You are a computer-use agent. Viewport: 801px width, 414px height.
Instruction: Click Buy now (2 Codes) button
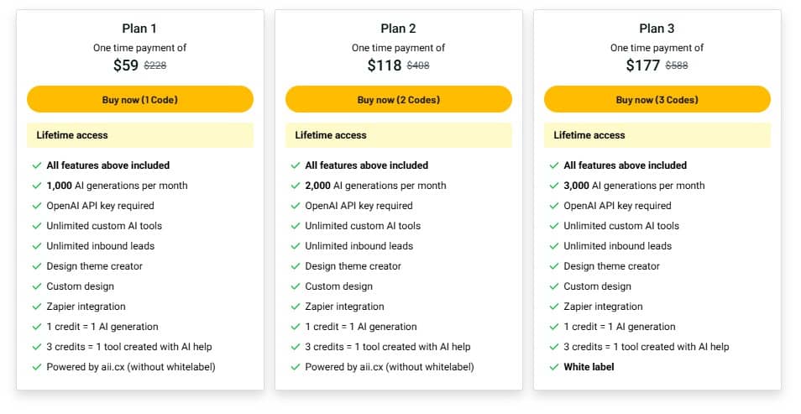point(399,99)
